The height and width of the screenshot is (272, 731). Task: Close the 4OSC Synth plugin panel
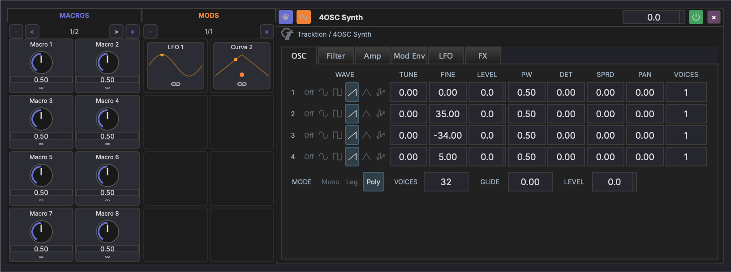coord(714,17)
